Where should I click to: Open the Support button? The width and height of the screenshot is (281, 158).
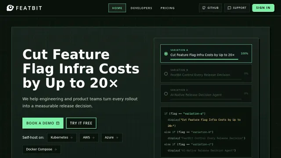[237, 8]
